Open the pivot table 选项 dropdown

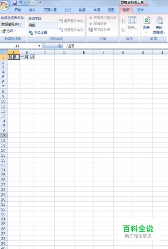click(x=9, y=31)
